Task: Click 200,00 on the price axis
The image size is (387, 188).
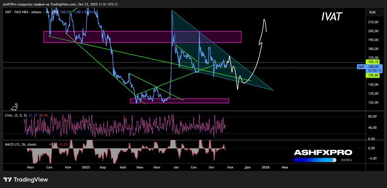Action: 374,31
